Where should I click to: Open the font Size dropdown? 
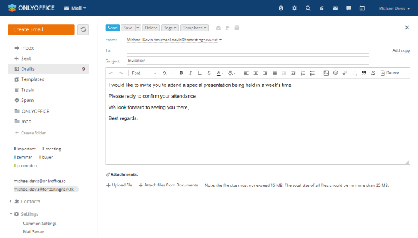tap(168, 73)
